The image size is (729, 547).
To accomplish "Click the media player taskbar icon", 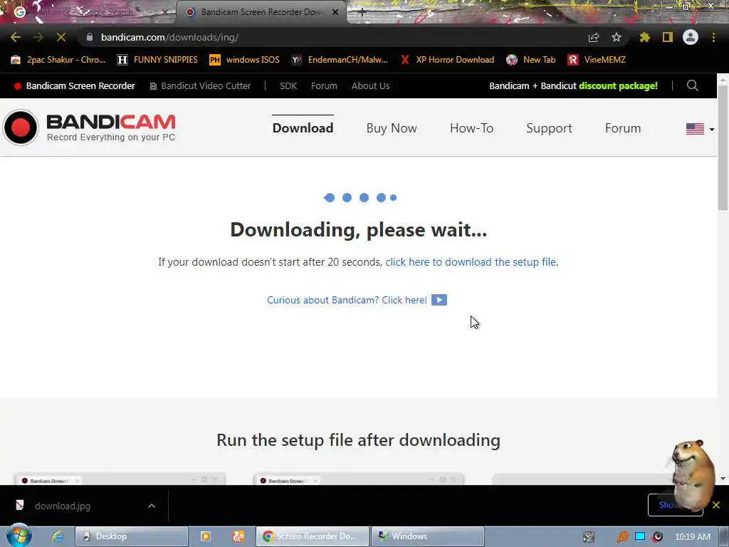I will (206, 536).
